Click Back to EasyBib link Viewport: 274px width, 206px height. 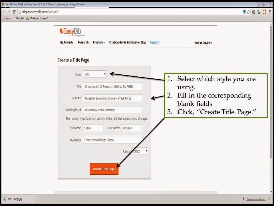[x=203, y=43]
